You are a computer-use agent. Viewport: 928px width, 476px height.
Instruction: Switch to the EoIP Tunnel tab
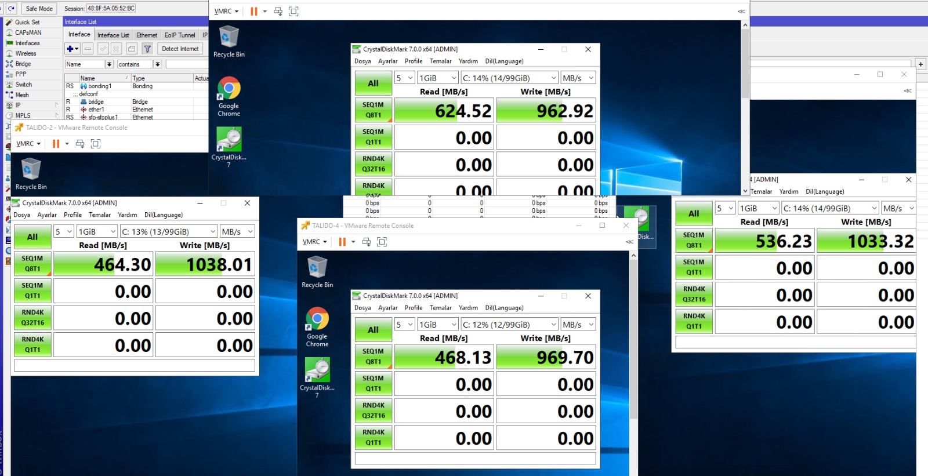tap(180, 35)
